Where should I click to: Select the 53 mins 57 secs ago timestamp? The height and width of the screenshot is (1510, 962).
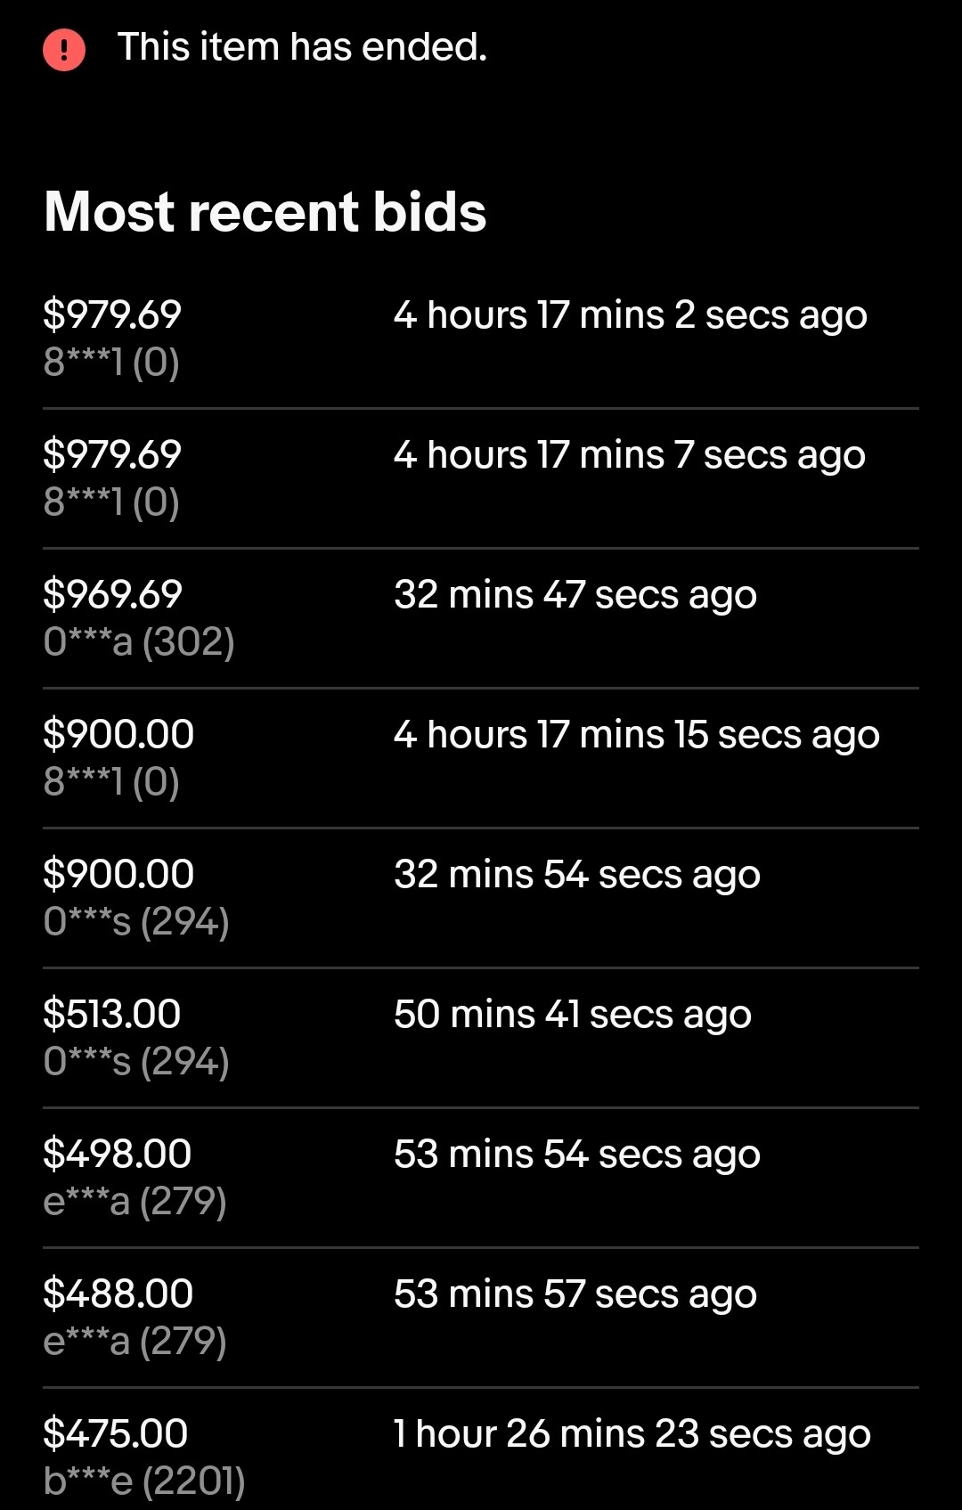[575, 1294]
